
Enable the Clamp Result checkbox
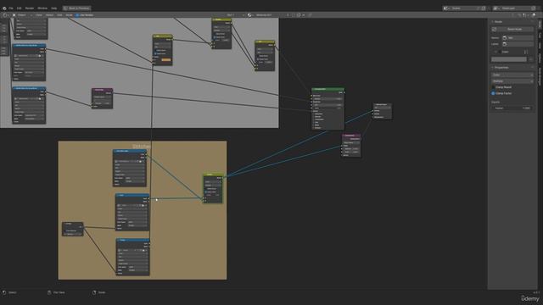point(494,87)
